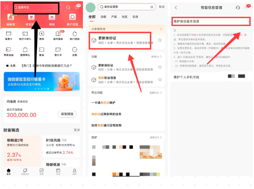Viewport: 254px width, 189px height.
Task: Tap the 获取额度 button
Action: pos(67,114)
